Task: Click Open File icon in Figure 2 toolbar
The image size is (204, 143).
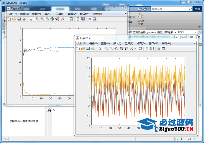Action: coord(83,49)
